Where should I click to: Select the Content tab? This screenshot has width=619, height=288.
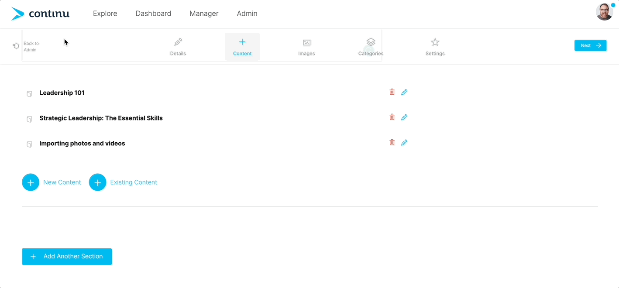coord(242,47)
